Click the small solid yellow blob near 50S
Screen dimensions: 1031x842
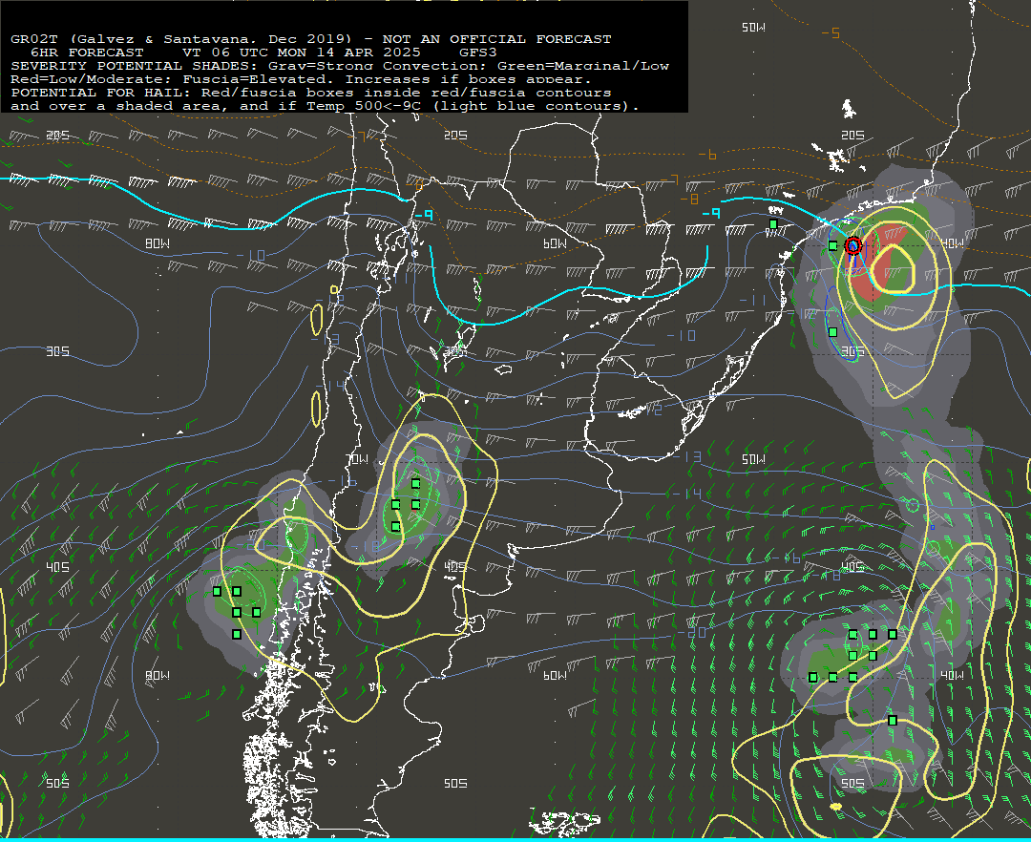(835, 806)
